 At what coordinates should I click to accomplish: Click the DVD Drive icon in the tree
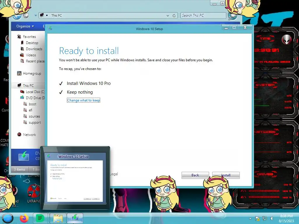[x=22, y=98]
